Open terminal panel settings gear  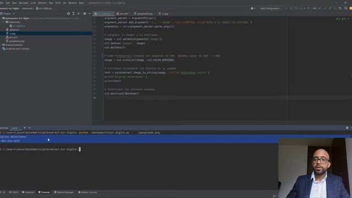pos(347,128)
